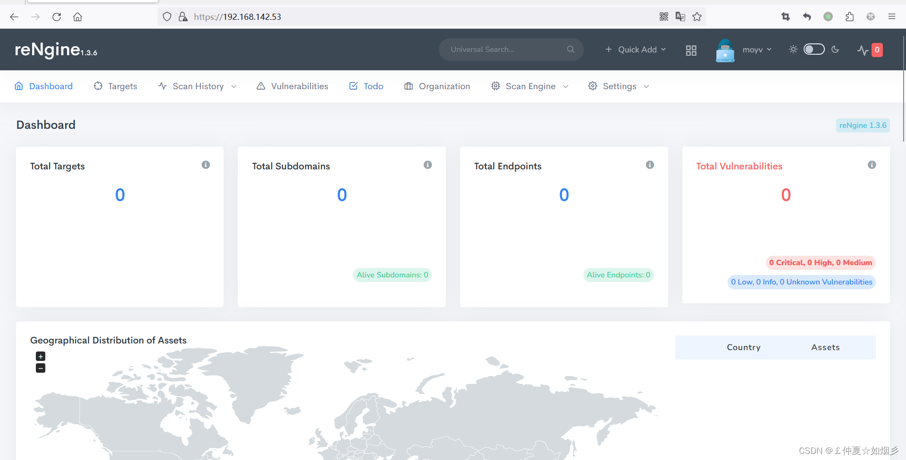Click the padlock site security icon
Image resolution: width=906 pixels, height=460 pixels.
click(183, 17)
